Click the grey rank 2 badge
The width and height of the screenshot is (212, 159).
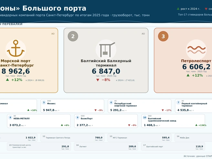[x=73, y=36]
